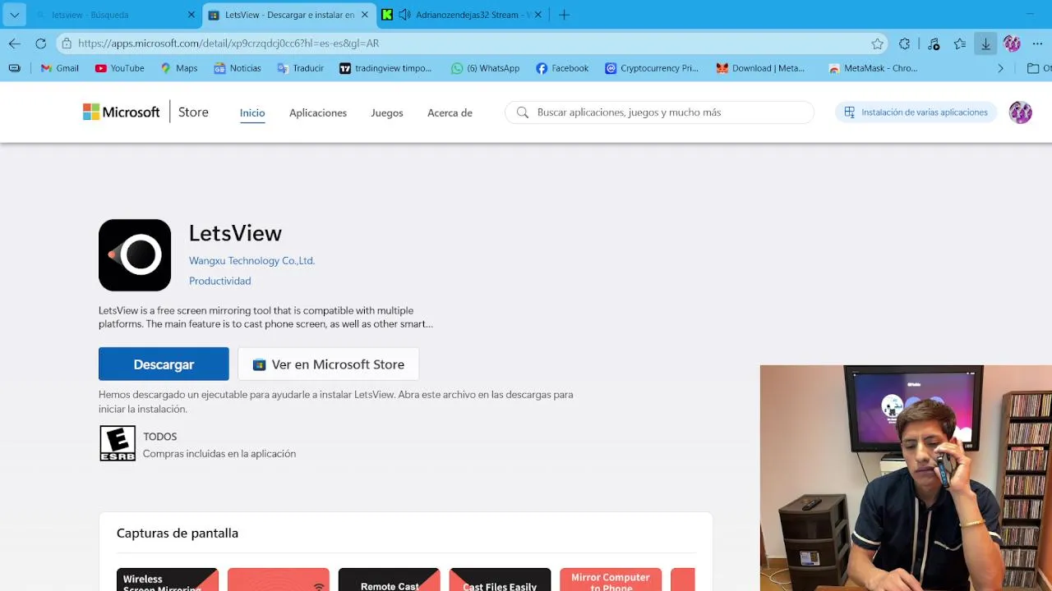Image resolution: width=1052 pixels, height=591 pixels.
Task: Open a new browser tab
Action: pyautogui.click(x=564, y=15)
